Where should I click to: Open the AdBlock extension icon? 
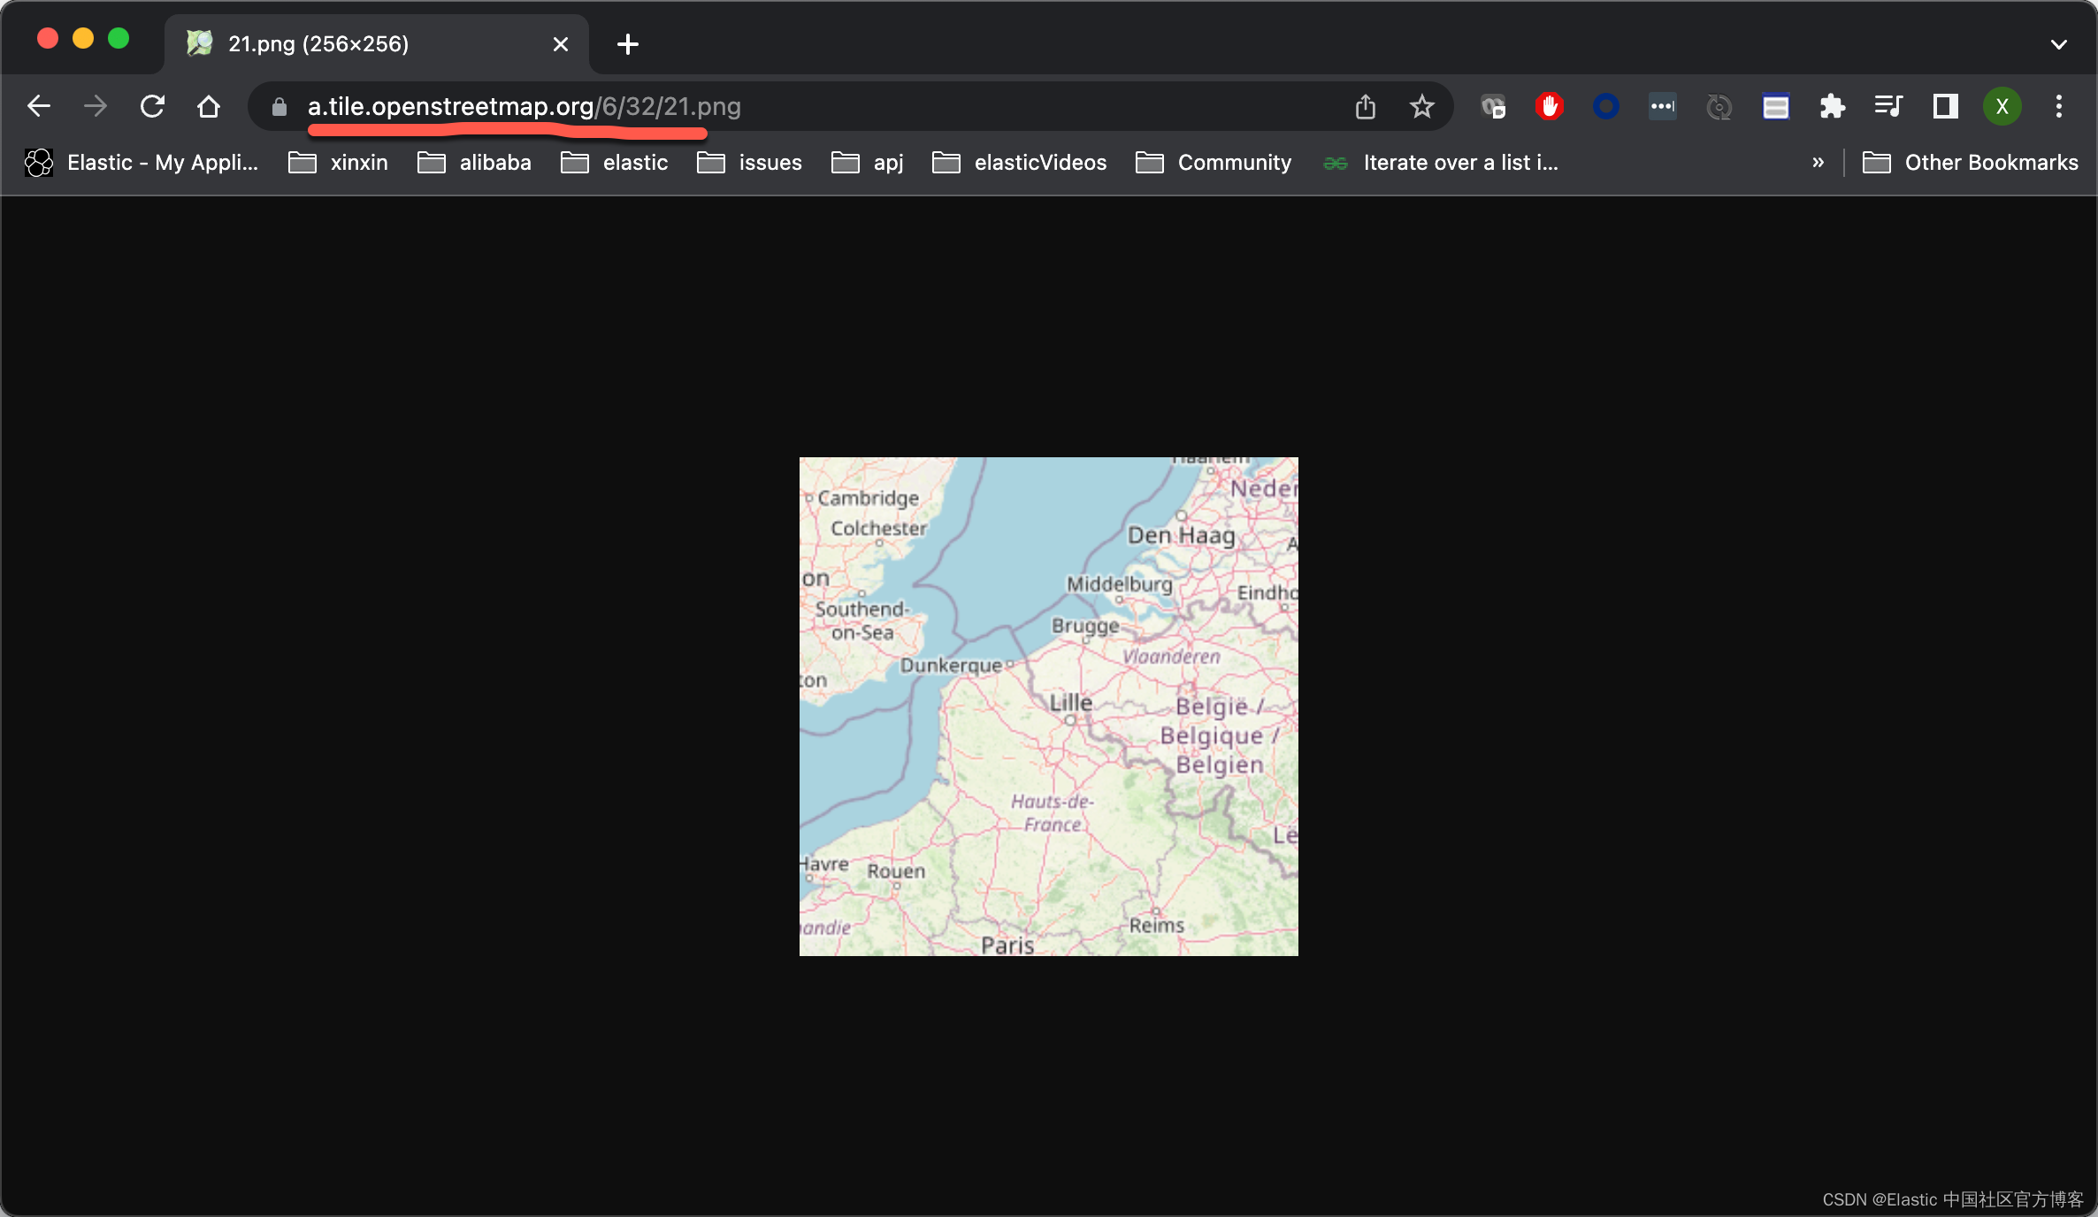tap(1549, 106)
